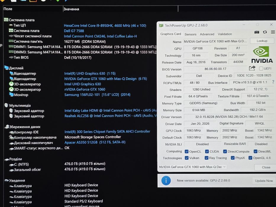Open NVIDIA GeForce GTX 1060 with Max-Q Design link
The image size is (276, 207).
click(105, 79)
